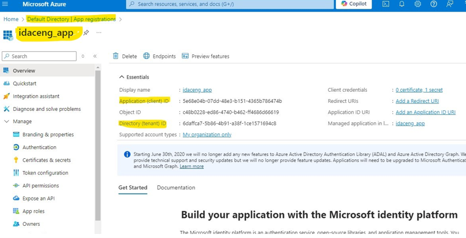Viewport: 466px width, 238px height.
Task: Collapse the Manage menu group
Action: [x=6, y=121]
